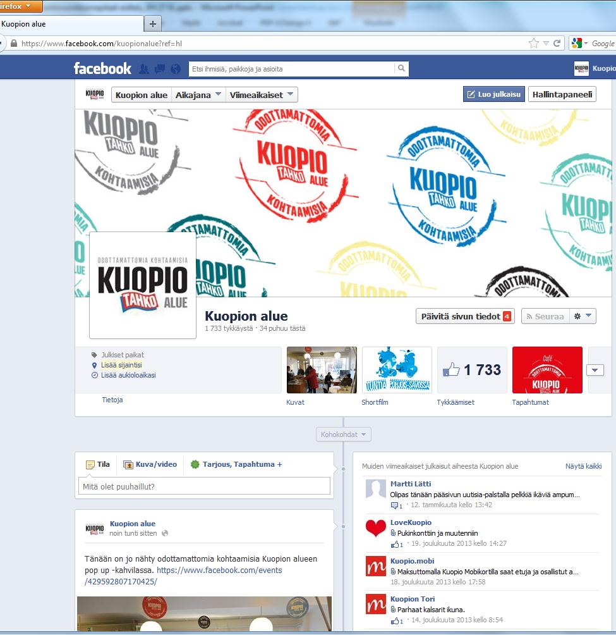This screenshot has width=616, height=635.
Task: Switch to the Kuva/video composer tab
Action: click(x=150, y=464)
